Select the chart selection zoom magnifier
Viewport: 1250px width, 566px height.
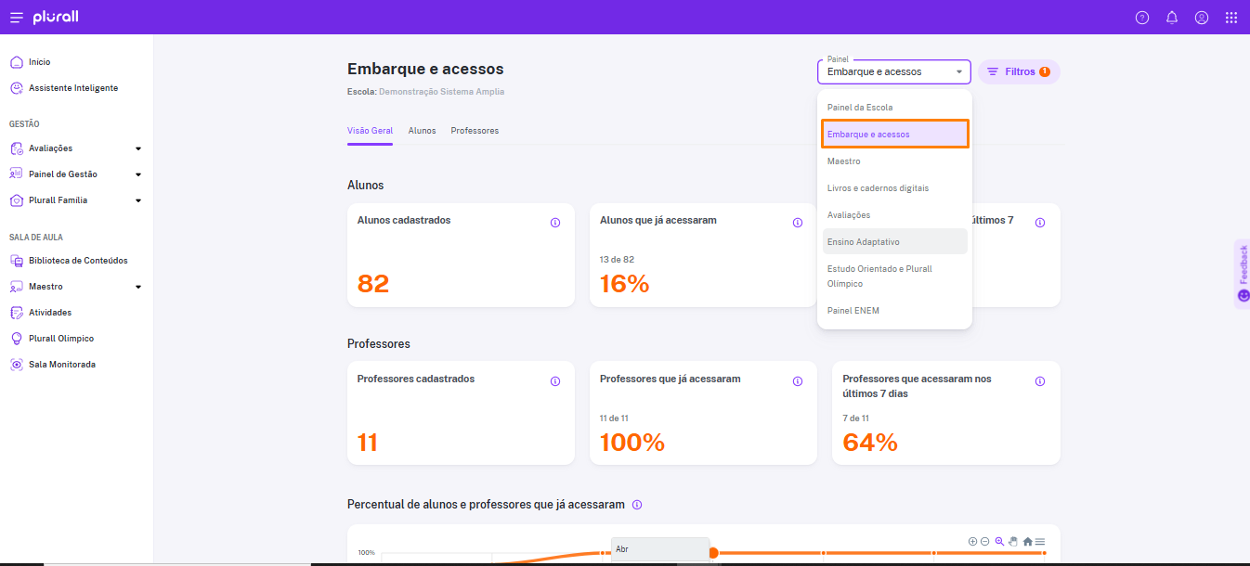pyautogui.click(x=999, y=541)
